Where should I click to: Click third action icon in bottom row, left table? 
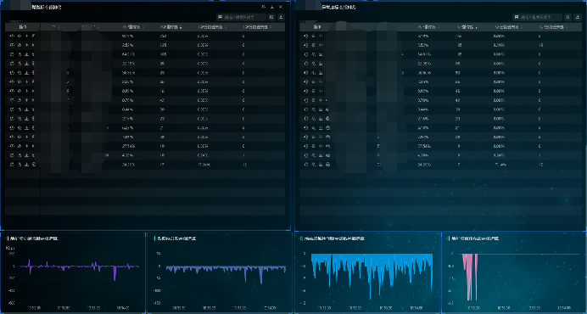click(x=26, y=164)
